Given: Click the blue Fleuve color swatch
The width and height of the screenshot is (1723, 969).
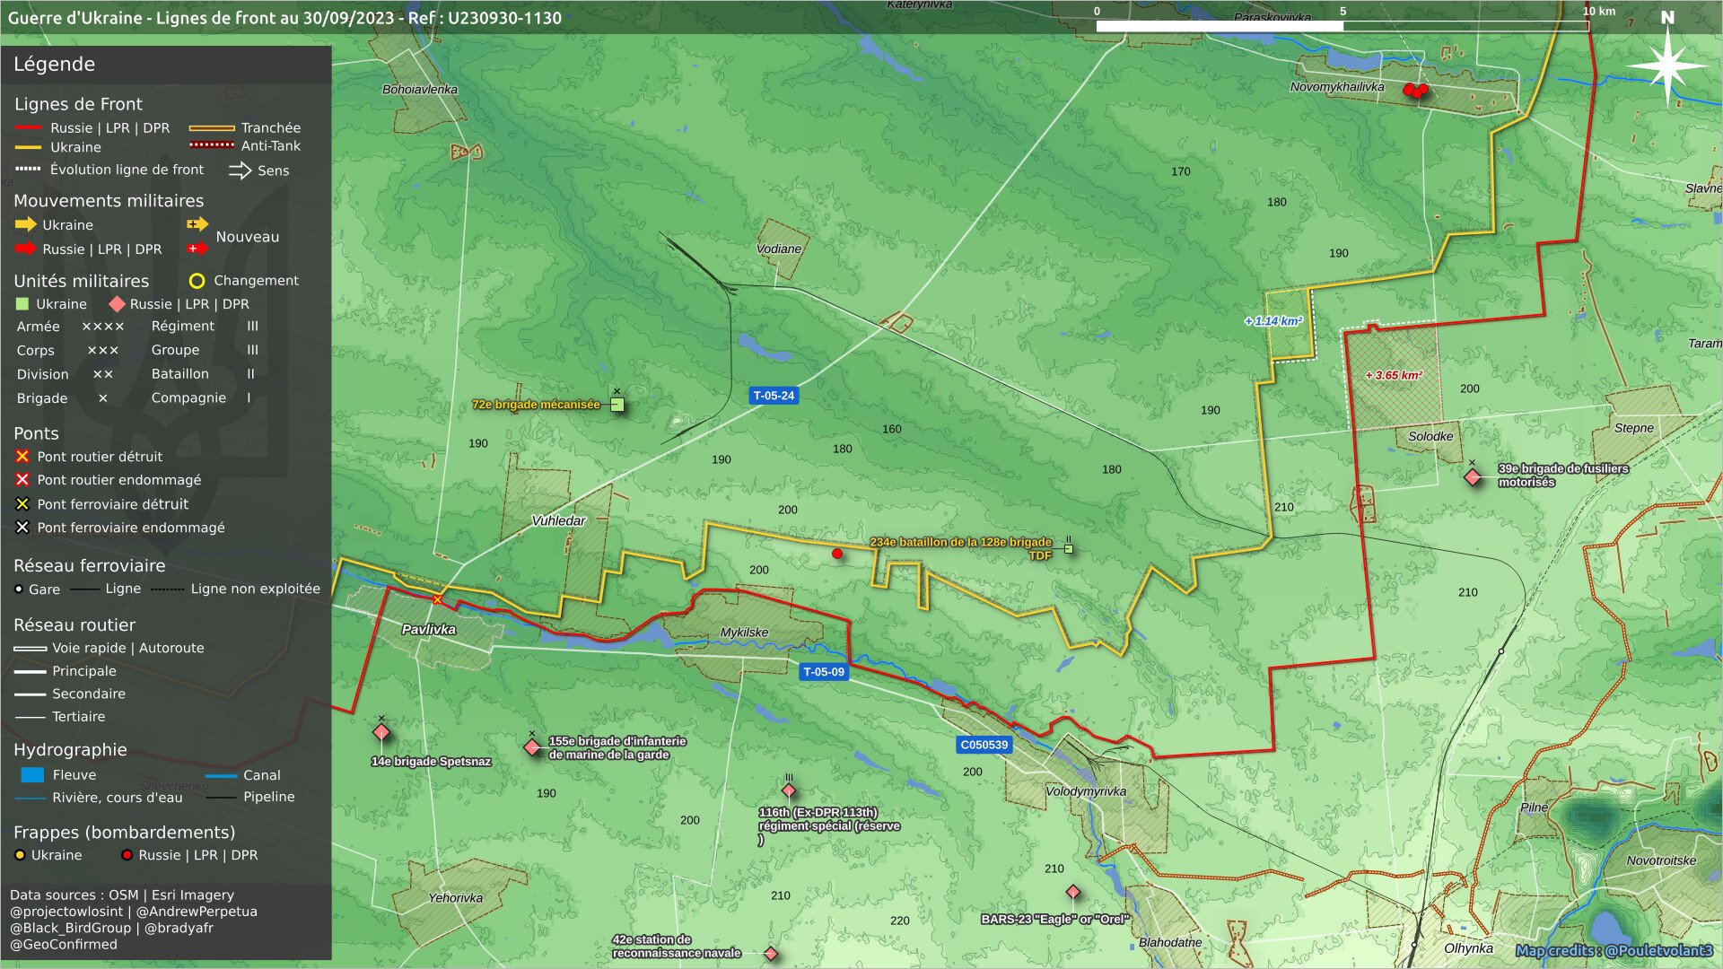Looking at the screenshot, I should (x=32, y=774).
